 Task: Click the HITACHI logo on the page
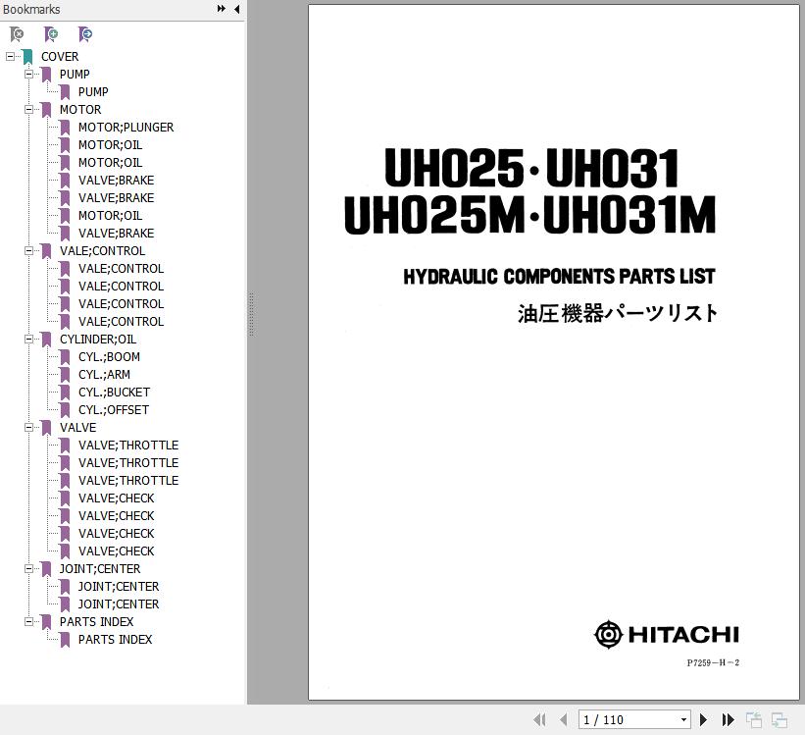click(667, 635)
